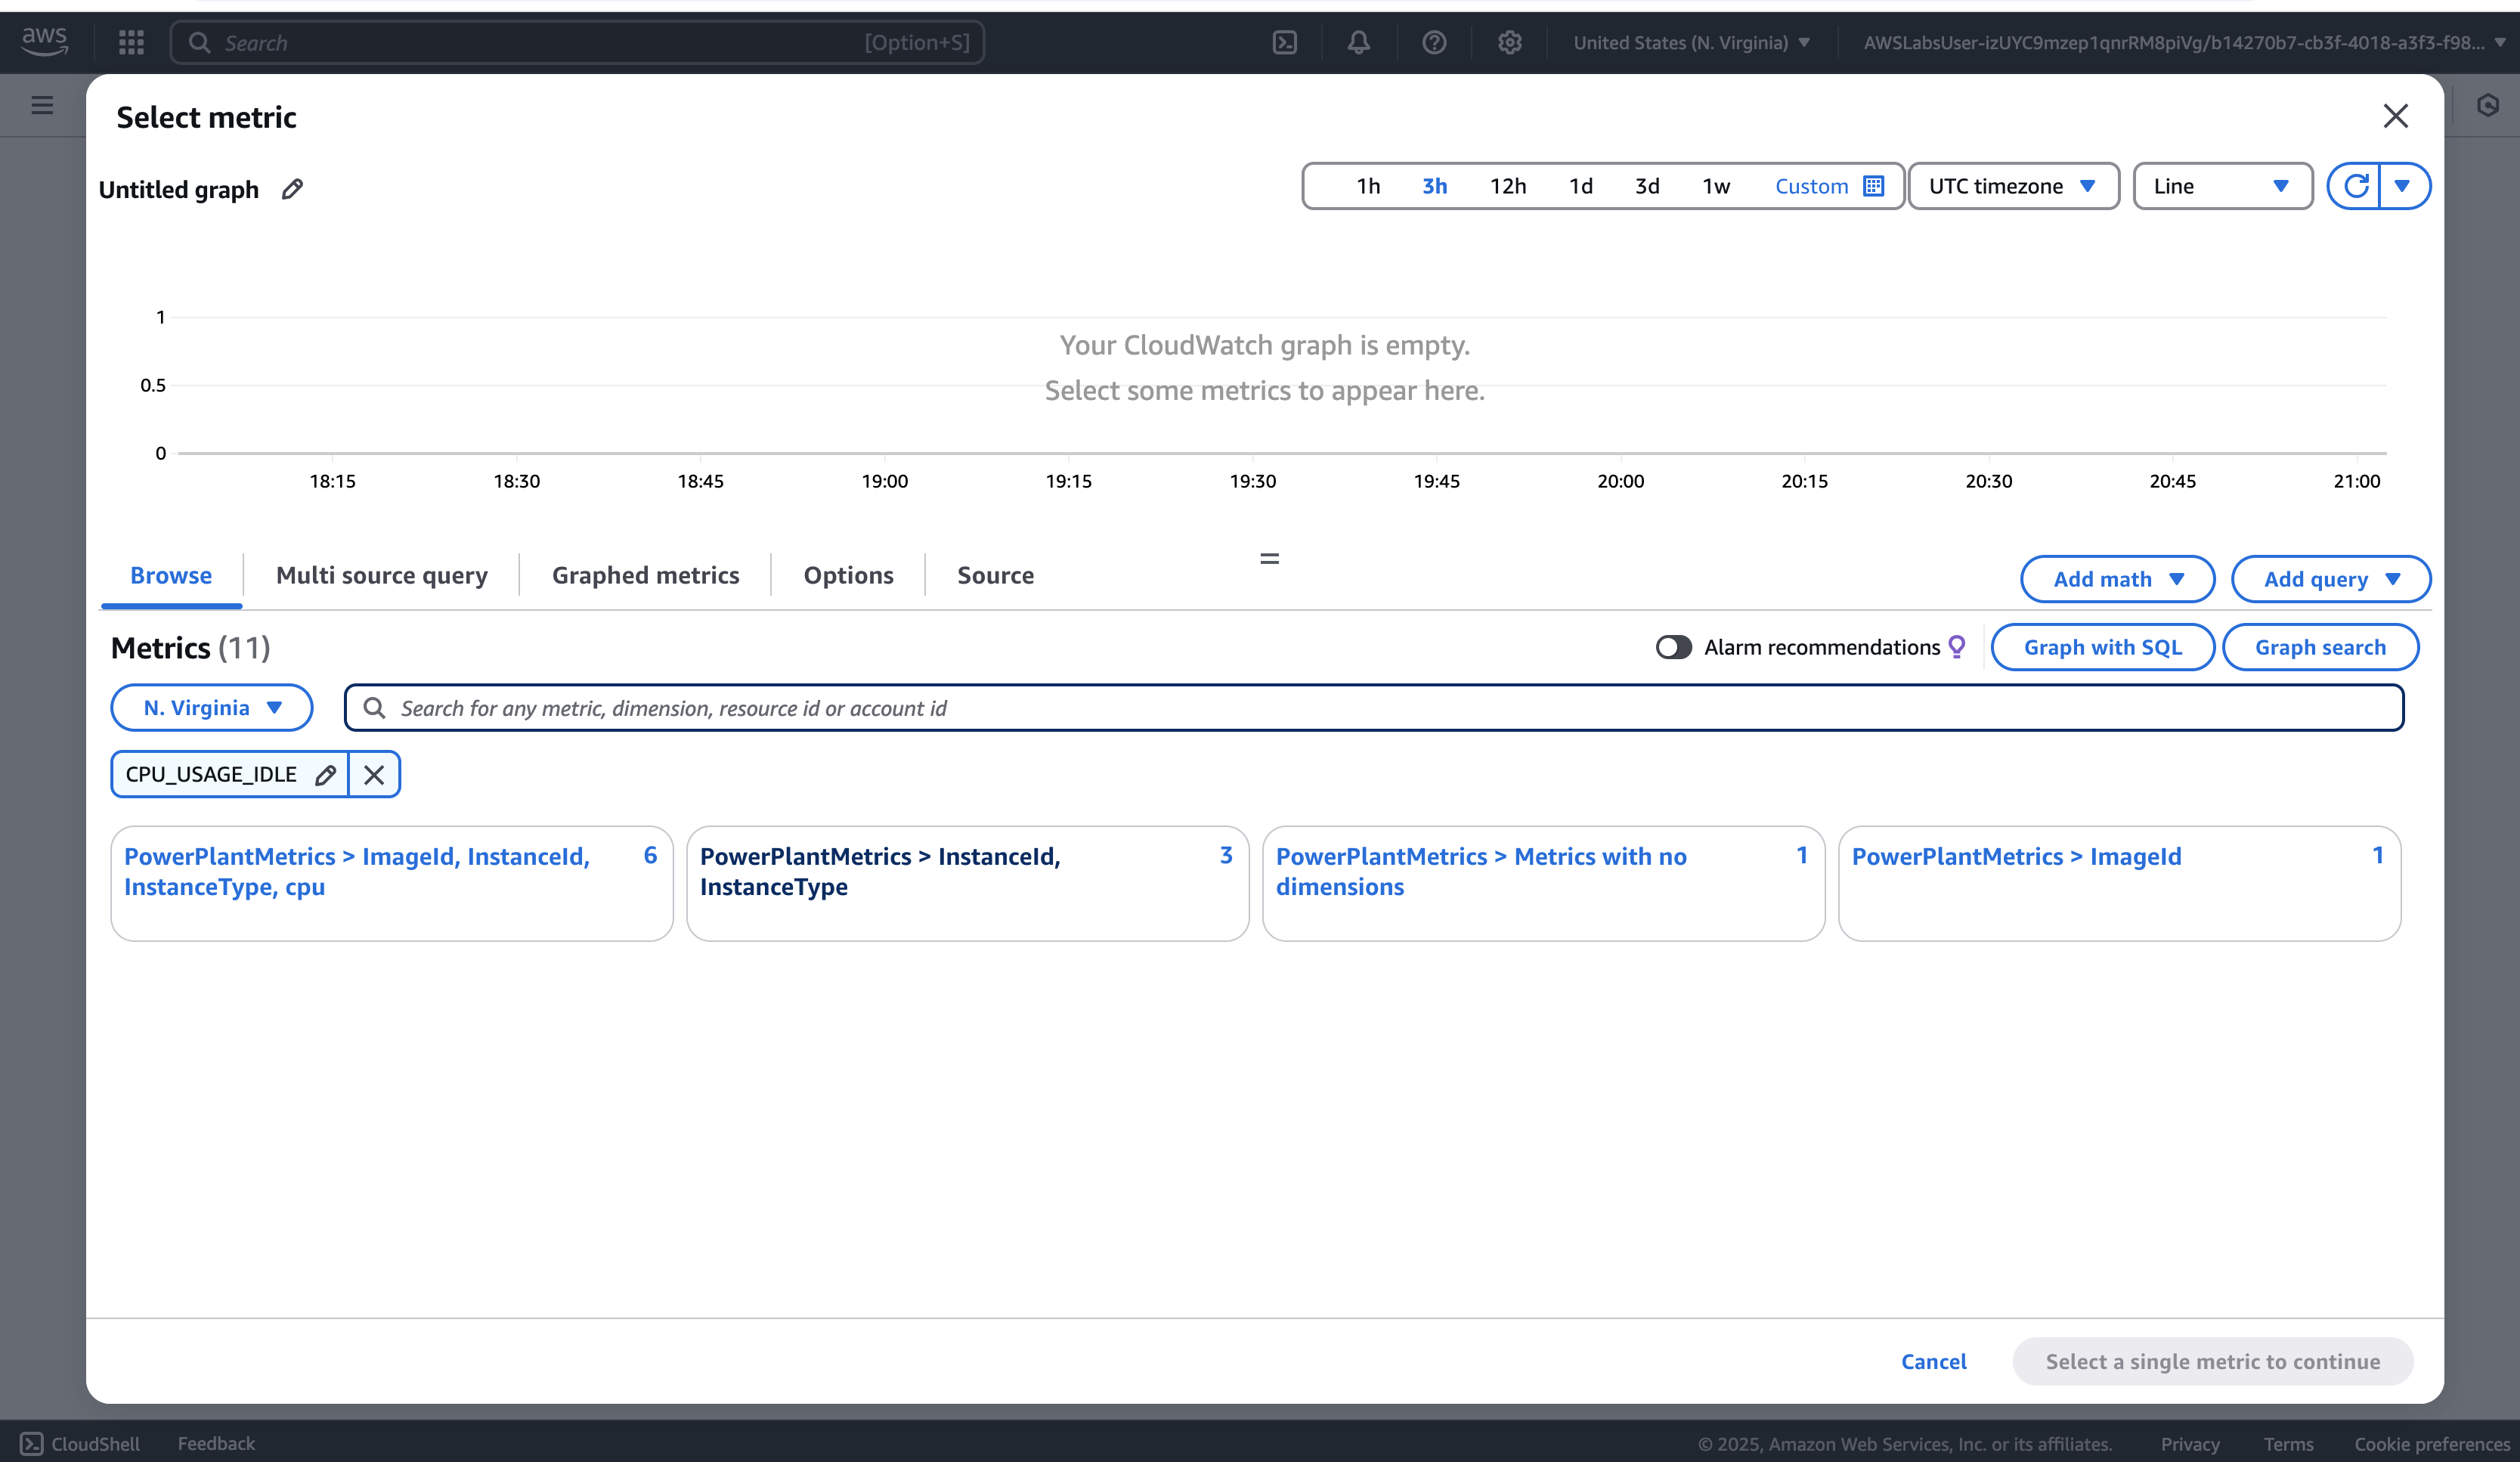Switch to the Source tab
The image size is (2520, 1462).
[x=995, y=575]
